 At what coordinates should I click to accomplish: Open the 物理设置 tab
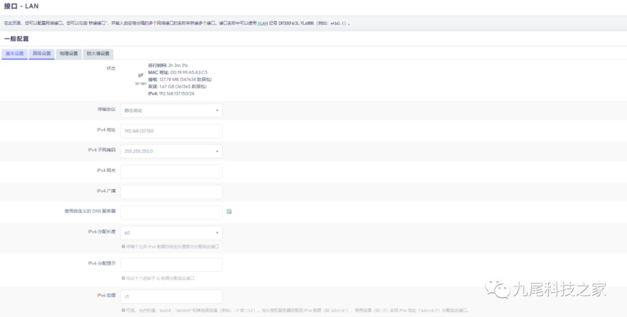69,54
